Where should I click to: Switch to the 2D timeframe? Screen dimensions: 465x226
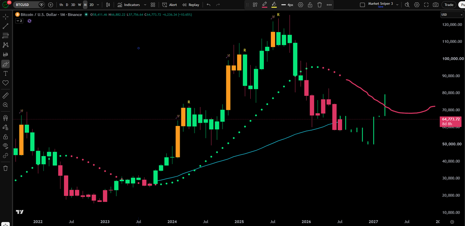click(91, 5)
